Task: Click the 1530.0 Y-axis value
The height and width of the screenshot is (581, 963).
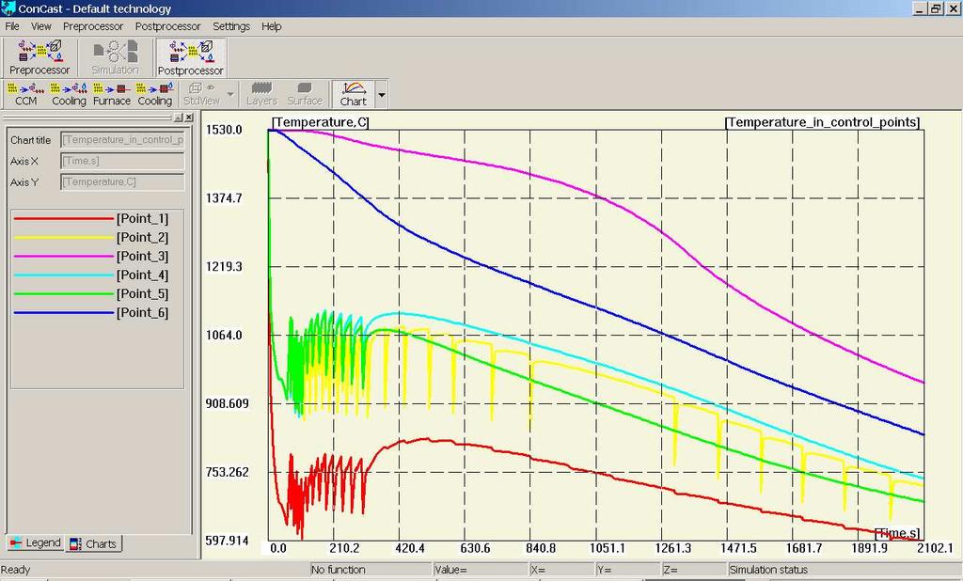Action: [224, 130]
